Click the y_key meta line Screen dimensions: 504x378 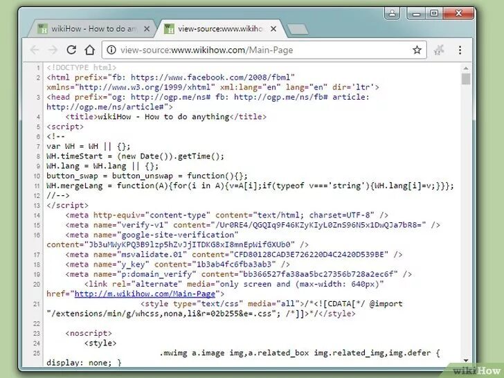[x=178, y=264]
